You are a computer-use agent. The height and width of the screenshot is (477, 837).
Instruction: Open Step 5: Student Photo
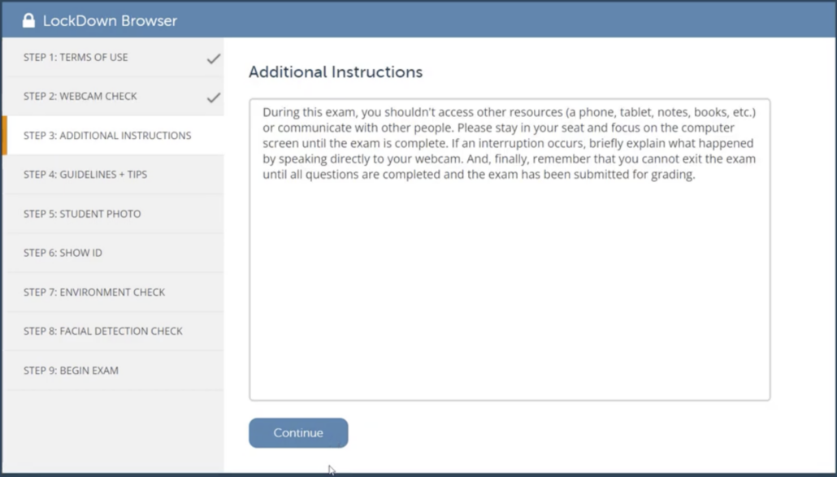click(113, 214)
